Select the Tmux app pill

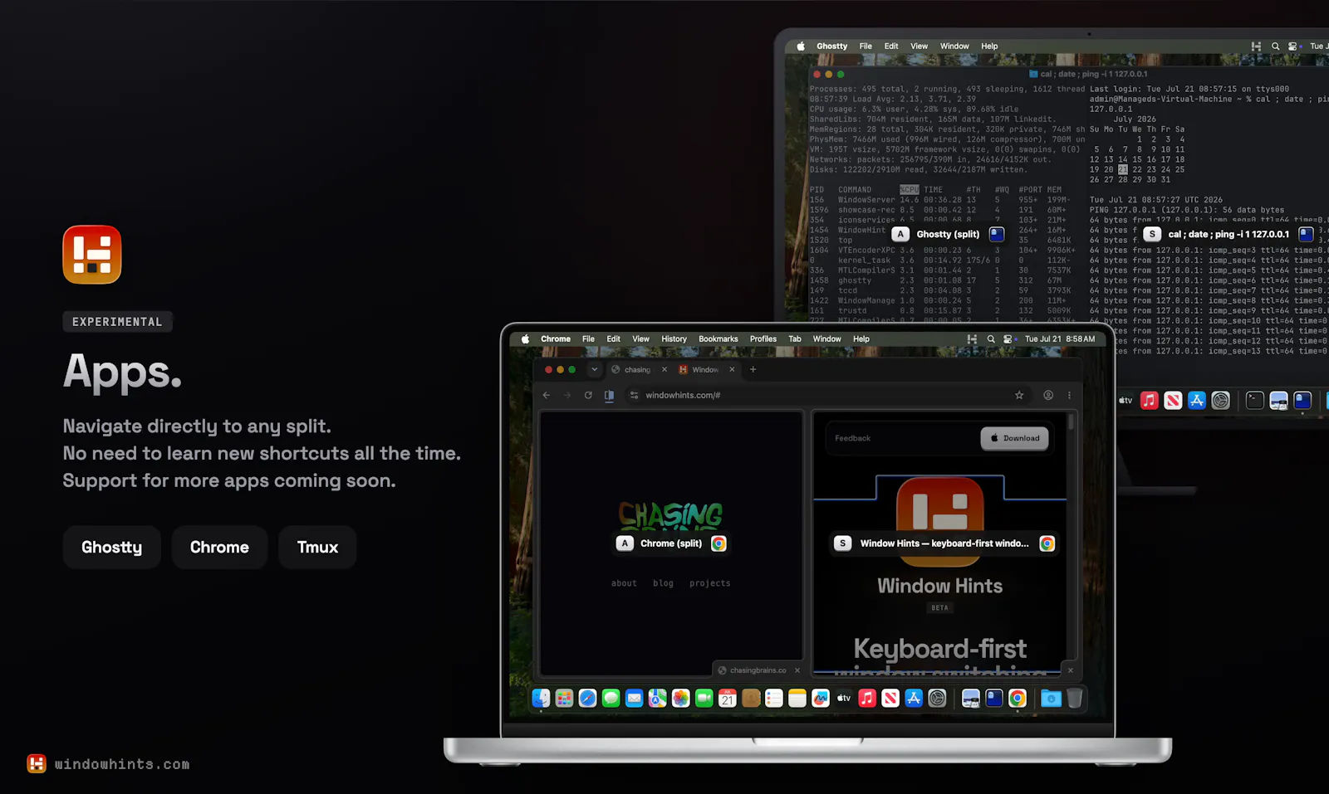coord(317,547)
